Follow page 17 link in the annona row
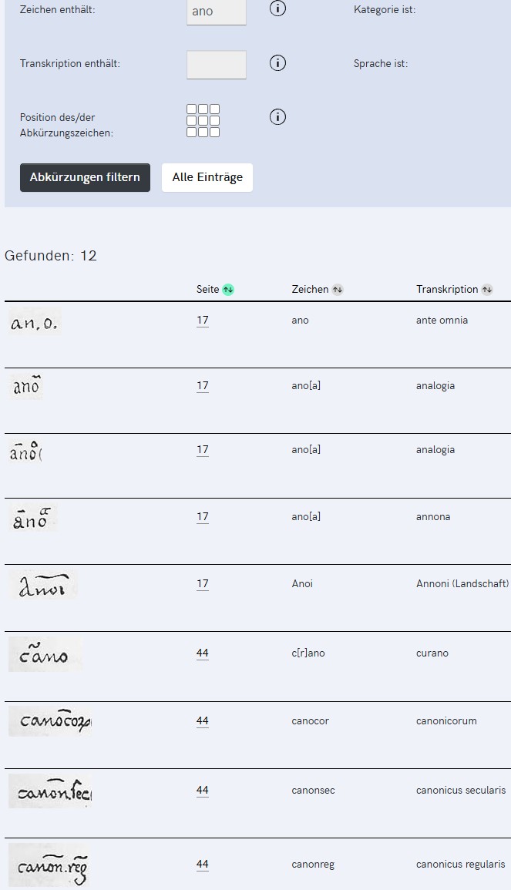Image resolution: width=511 pixels, height=890 pixels. [x=203, y=517]
